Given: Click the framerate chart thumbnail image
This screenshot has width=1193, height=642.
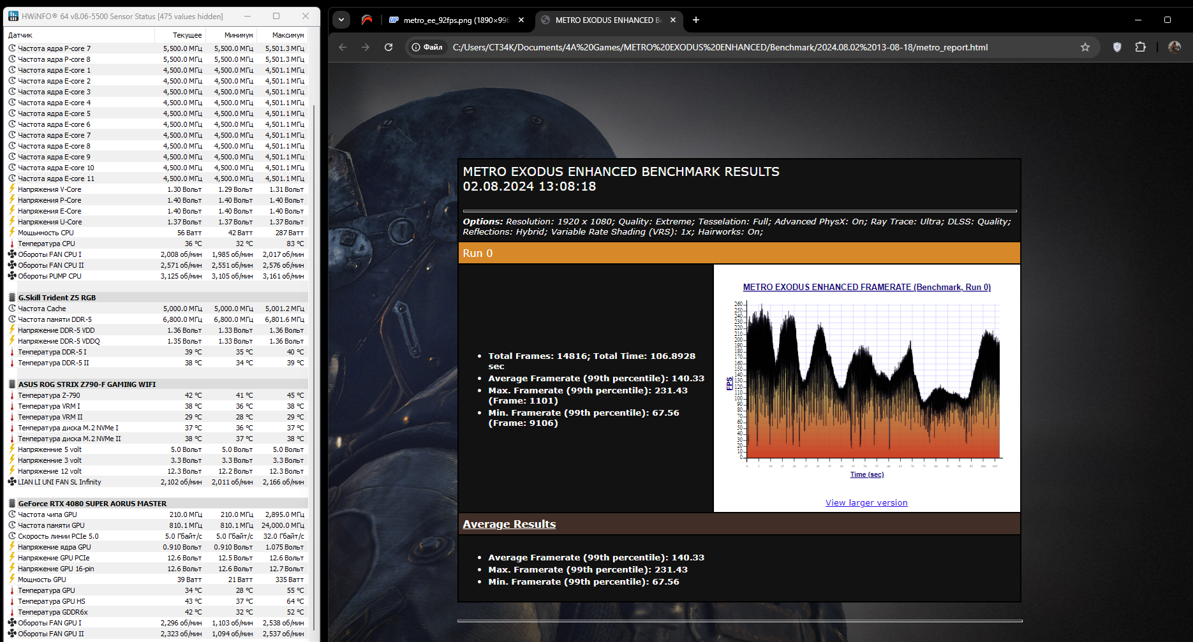Looking at the screenshot, I should 865,380.
